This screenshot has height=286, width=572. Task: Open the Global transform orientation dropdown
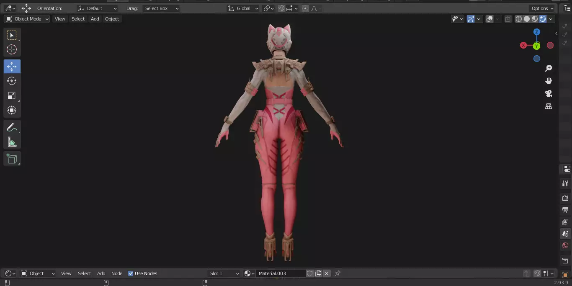tap(243, 8)
